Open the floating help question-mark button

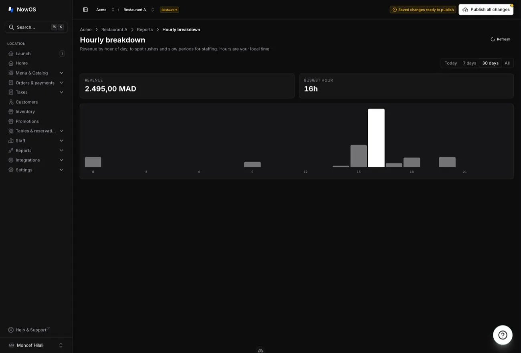pos(503,335)
